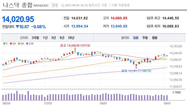Click the current index value 14,020.95

coord(18,19)
